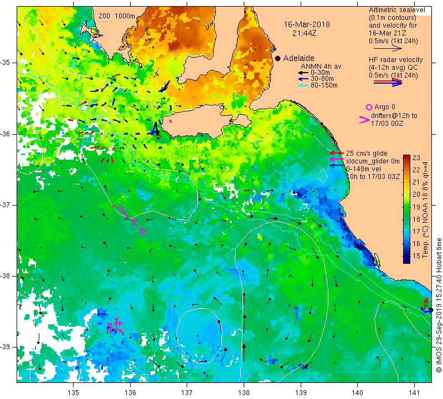Click the black 0-30m ANMN arrow symbol

click(x=303, y=73)
